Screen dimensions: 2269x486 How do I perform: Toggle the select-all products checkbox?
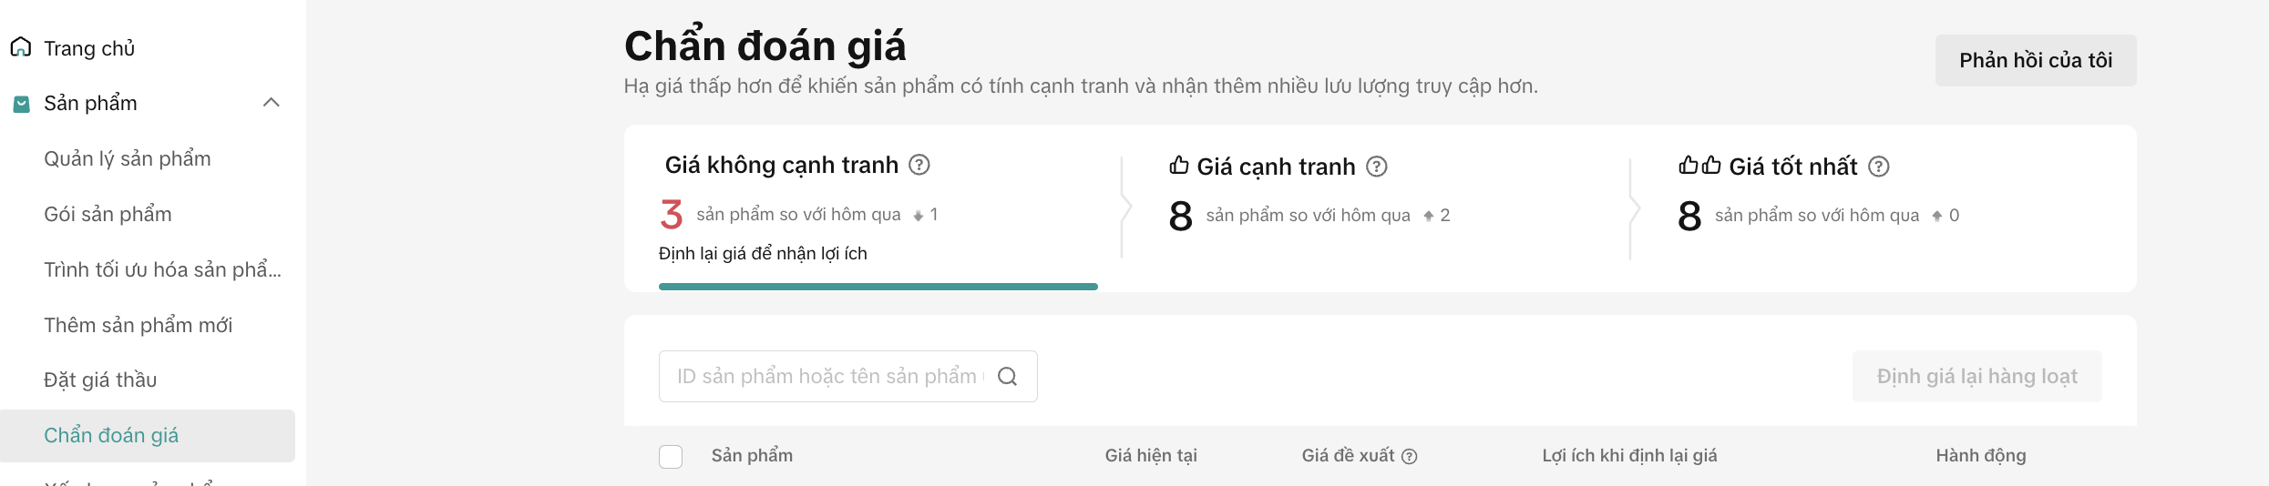(x=671, y=457)
